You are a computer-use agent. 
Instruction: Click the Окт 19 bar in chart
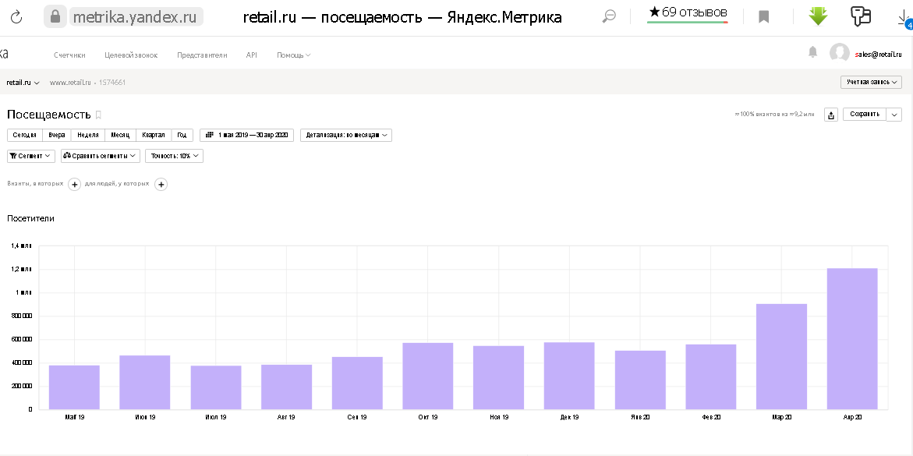pos(428,376)
